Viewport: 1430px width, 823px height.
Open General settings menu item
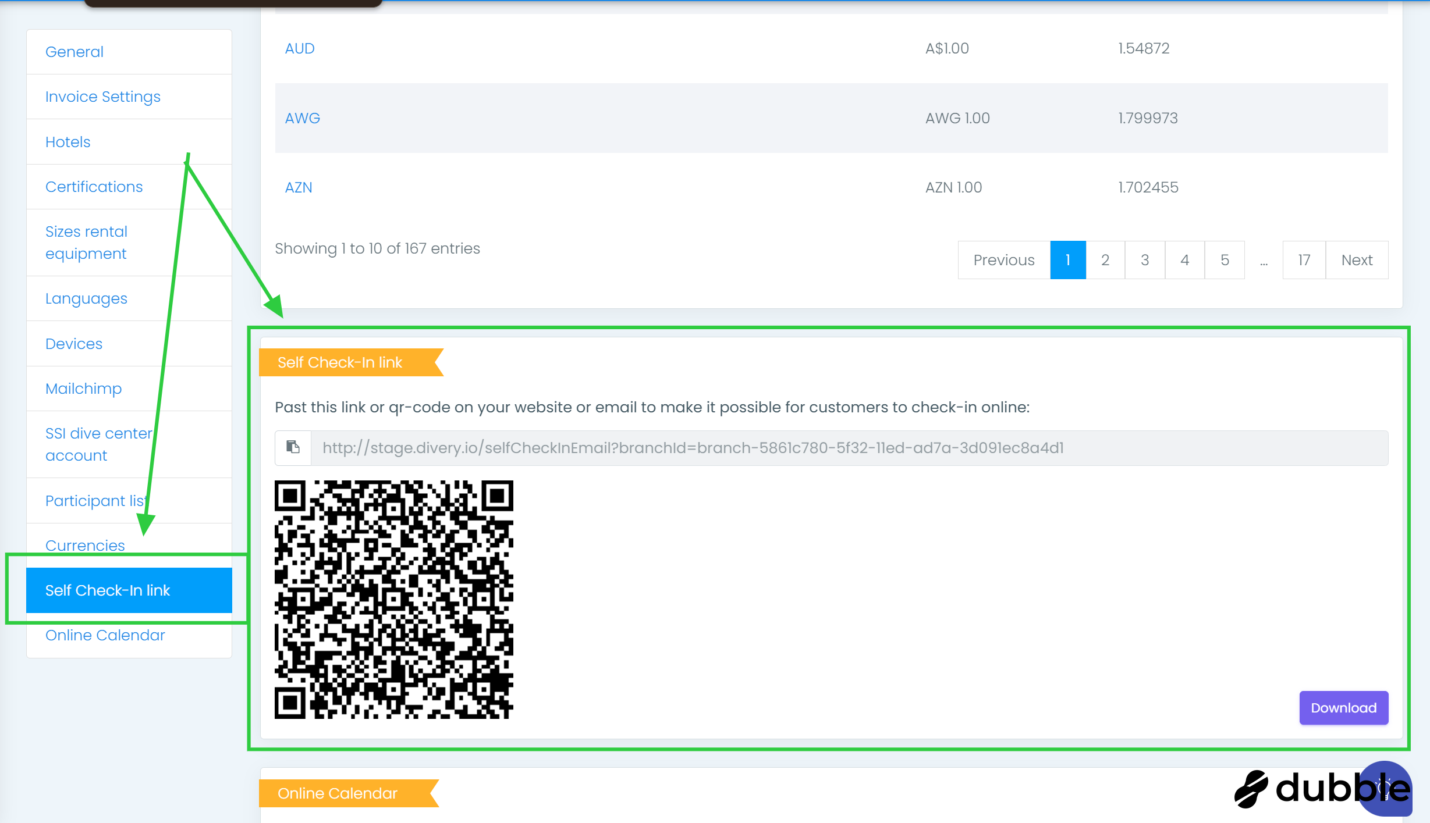(x=74, y=52)
